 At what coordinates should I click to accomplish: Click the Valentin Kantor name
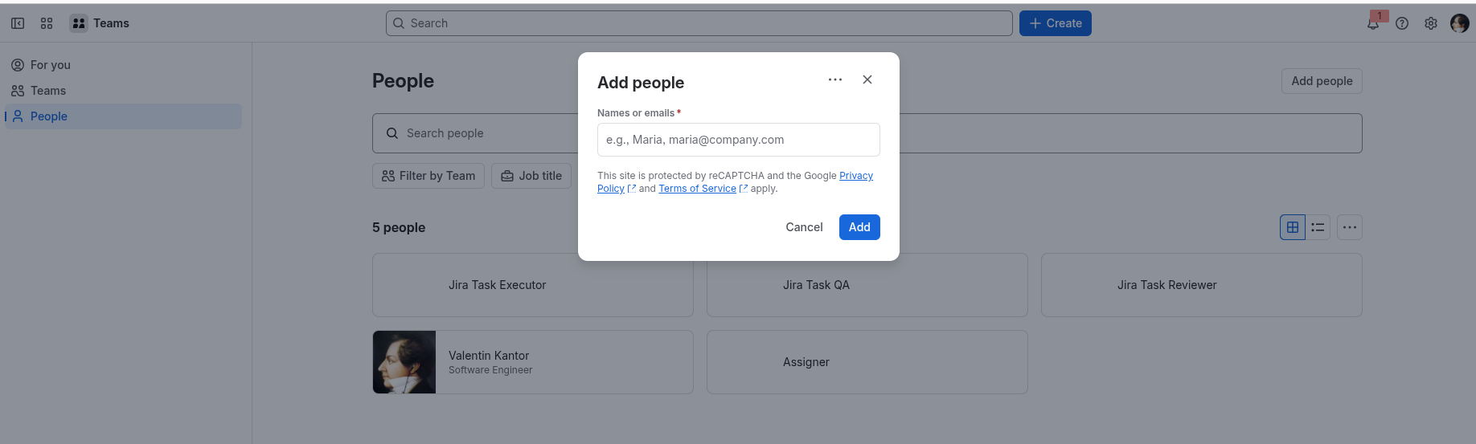click(489, 356)
